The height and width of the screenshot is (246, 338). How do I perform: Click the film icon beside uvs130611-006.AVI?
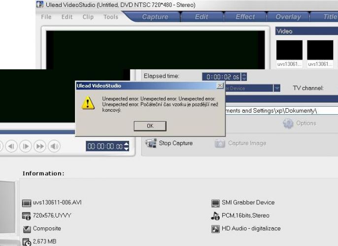(27, 203)
